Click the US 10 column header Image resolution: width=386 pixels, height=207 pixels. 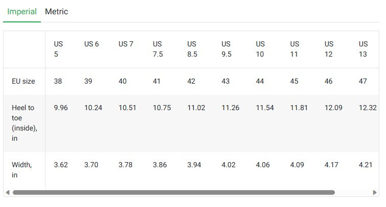(x=260, y=49)
